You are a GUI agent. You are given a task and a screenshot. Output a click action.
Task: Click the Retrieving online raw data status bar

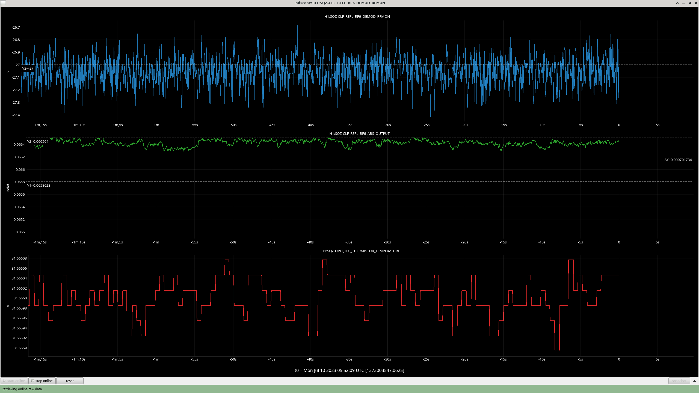(23, 389)
